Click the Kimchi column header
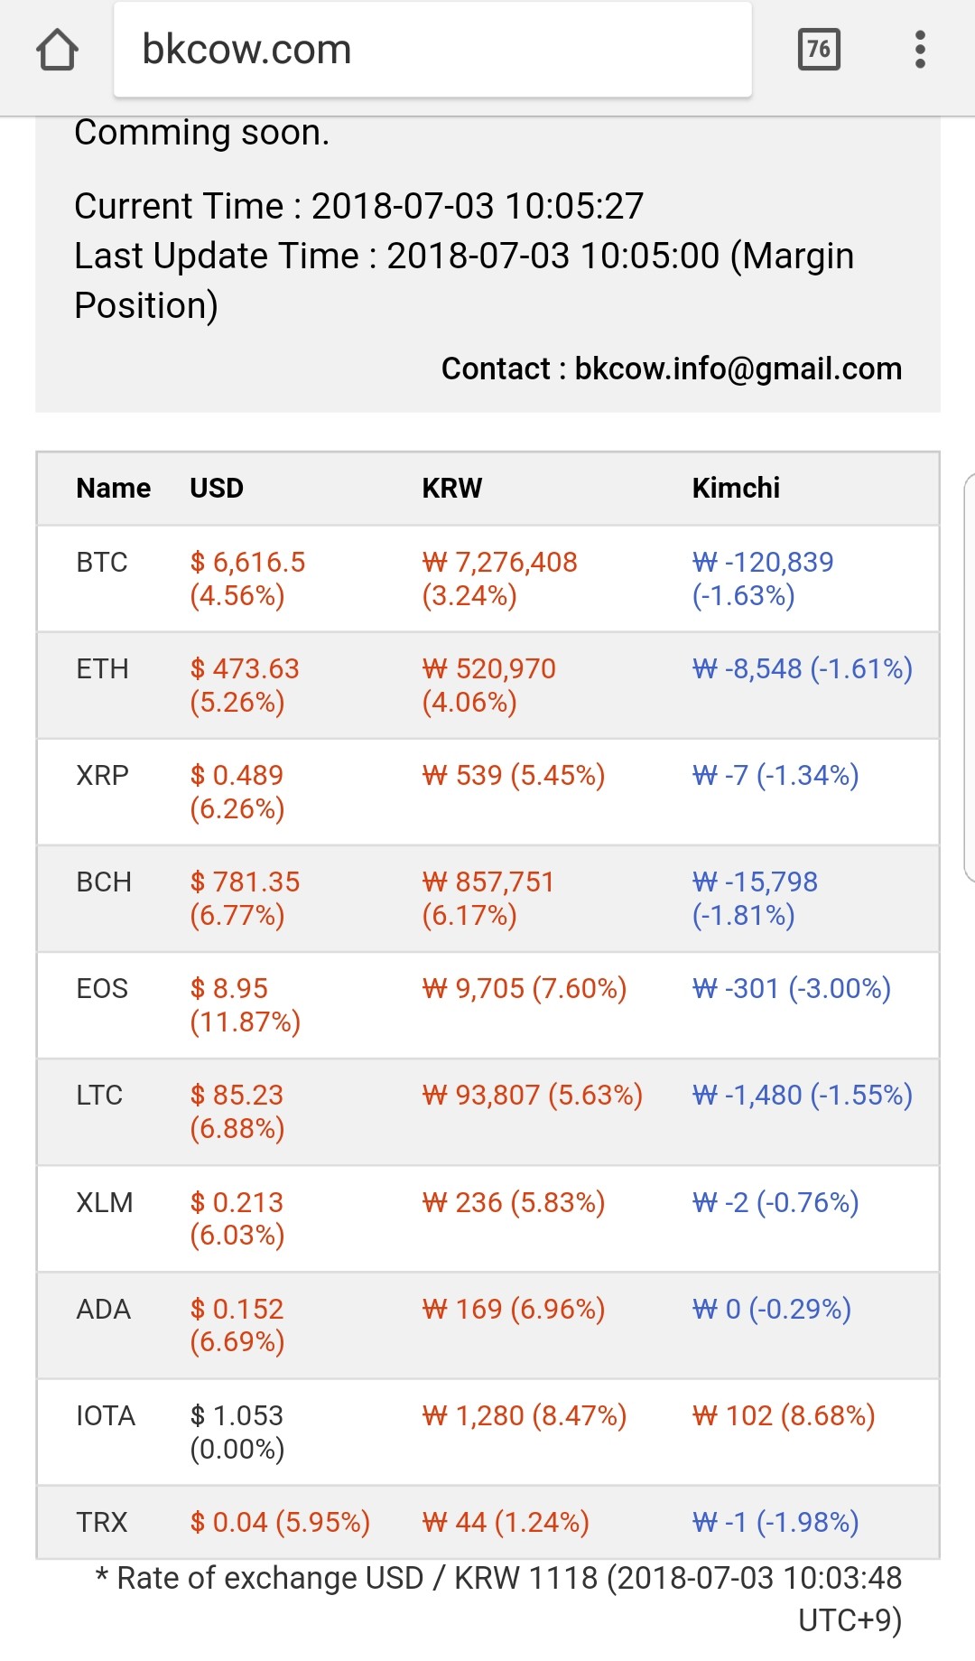The image size is (975, 1661). (x=736, y=489)
